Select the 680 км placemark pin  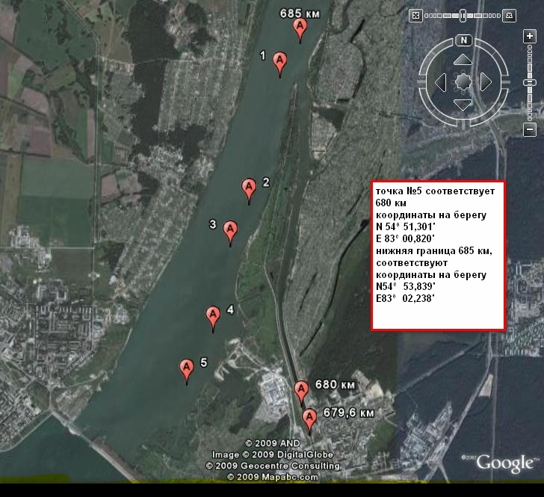point(301,390)
